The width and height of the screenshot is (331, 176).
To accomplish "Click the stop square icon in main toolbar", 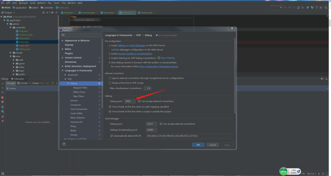I will coord(303,8).
